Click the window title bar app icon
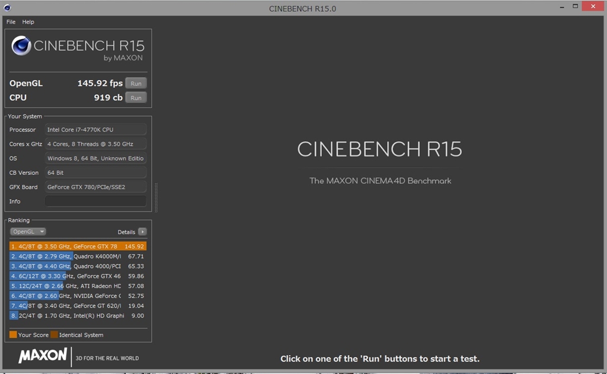607x374 pixels. pyautogui.click(x=7, y=8)
